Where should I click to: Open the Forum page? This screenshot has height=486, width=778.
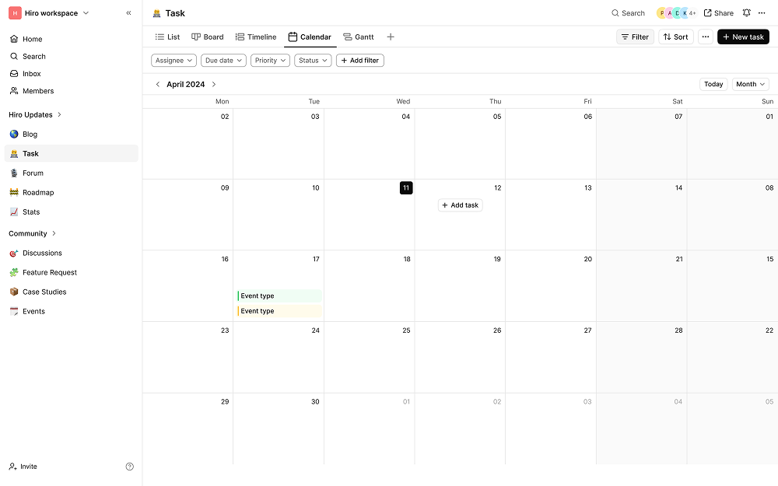pyautogui.click(x=71, y=173)
